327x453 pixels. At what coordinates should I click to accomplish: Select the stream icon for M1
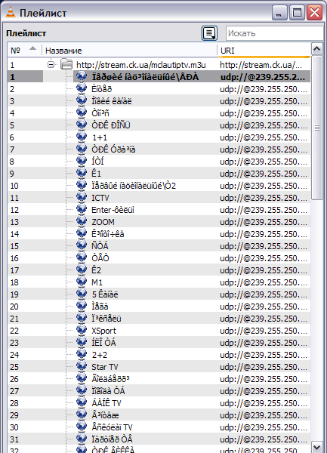(x=82, y=282)
